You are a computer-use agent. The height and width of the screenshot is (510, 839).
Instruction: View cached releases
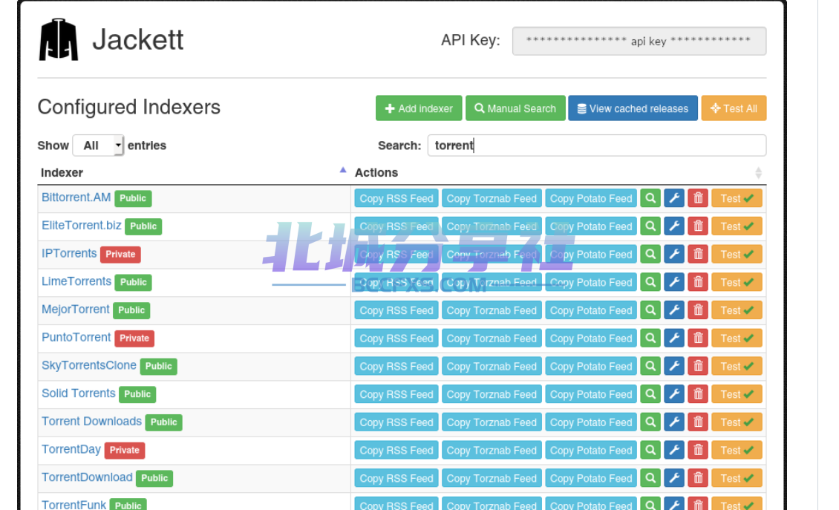coord(633,108)
